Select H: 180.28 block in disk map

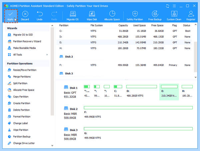pos(187,91)
